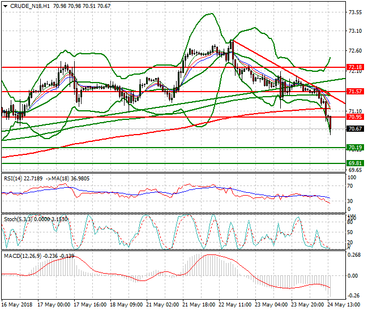Click the MACD scale value 0.268
Viewport: 368px width, 311px height.
tap(354, 255)
